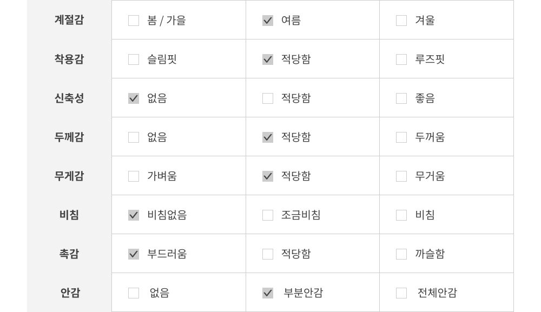
Task: Uncheck the 부드러움 texture checkbox
Action: tap(134, 254)
